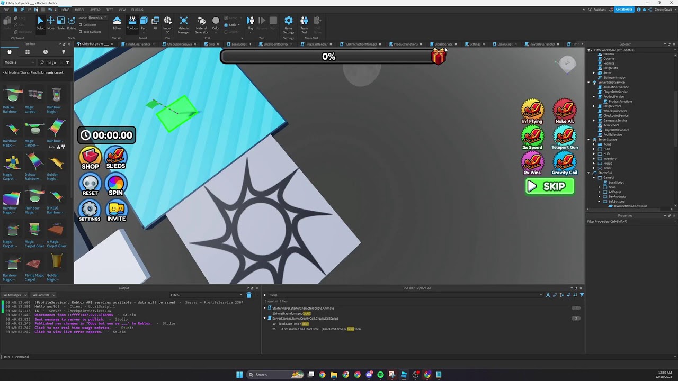Open the Material Generator
Screen dimensions: 678x381
coord(201,24)
